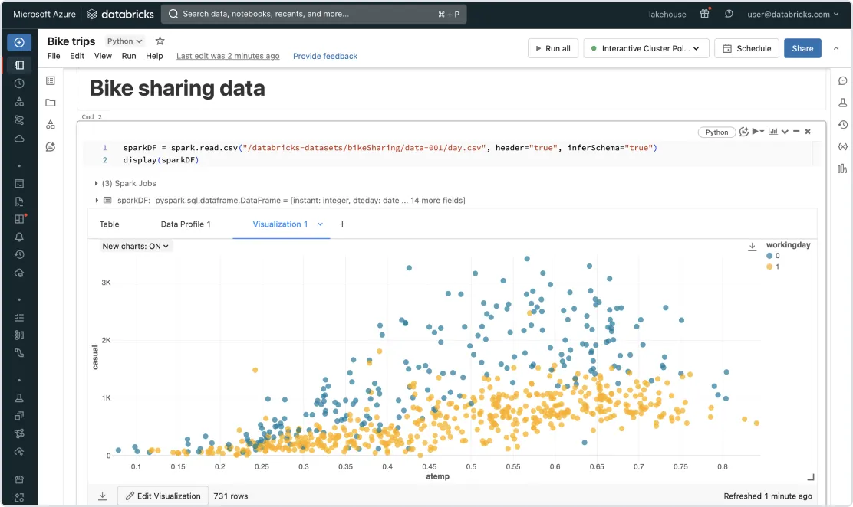Download the chart using the download arrow icon
This screenshot has width=853, height=507.
(752, 246)
